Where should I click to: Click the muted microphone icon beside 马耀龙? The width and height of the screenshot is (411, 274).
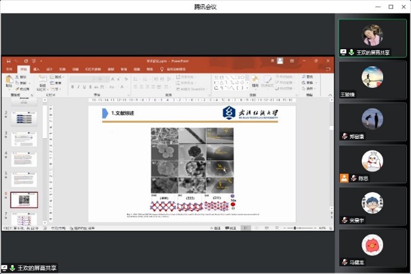coord(345,262)
